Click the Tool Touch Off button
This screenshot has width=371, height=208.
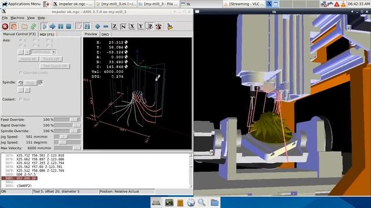click(x=55, y=66)
